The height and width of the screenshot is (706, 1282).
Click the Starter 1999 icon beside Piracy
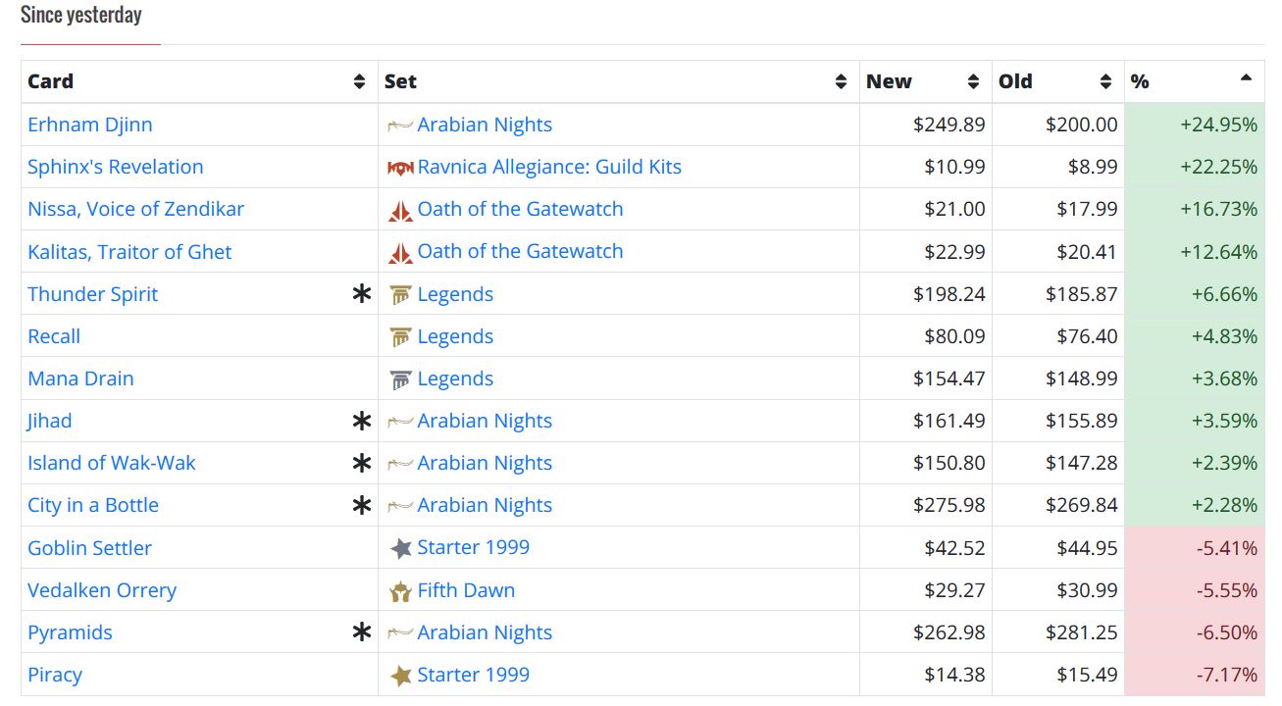[x=400, y=676]
